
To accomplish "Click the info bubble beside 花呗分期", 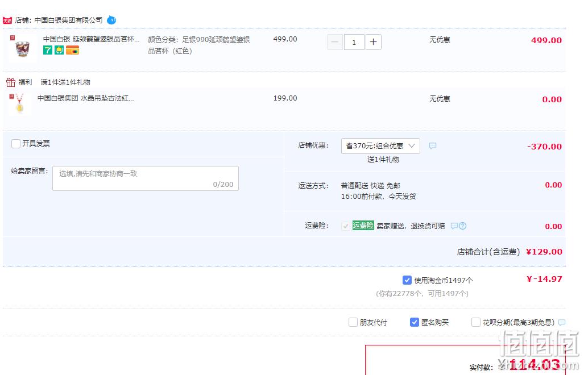I will [562, 323].
